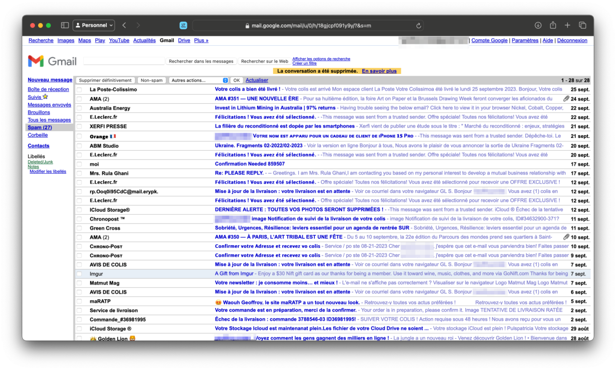Open Corbeille folder
616x370 pixels.
(x=38, y=135)
